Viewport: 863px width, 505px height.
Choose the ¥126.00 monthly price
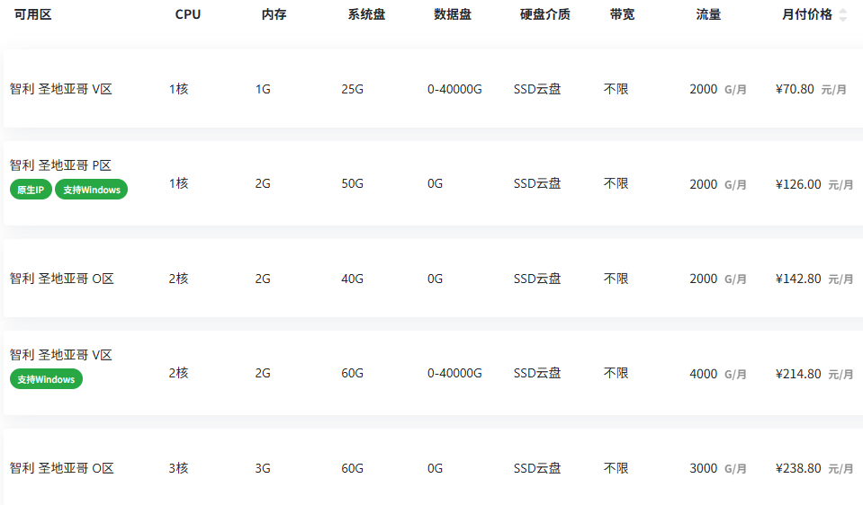tap(798, 183)
